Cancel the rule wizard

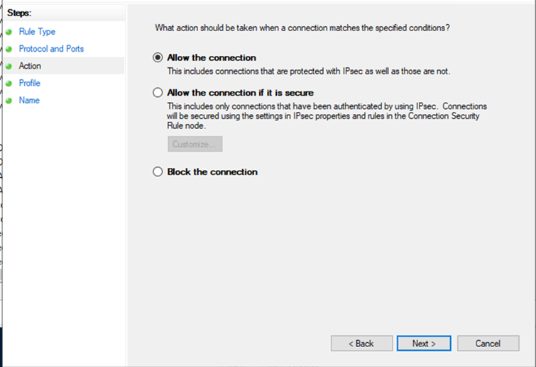pyautogui.click(x=488, y=343)
